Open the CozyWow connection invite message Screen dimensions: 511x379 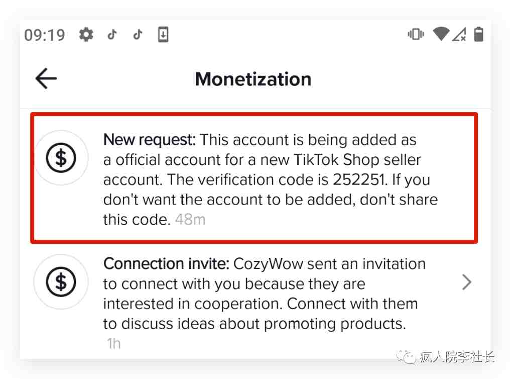[261, 294]
